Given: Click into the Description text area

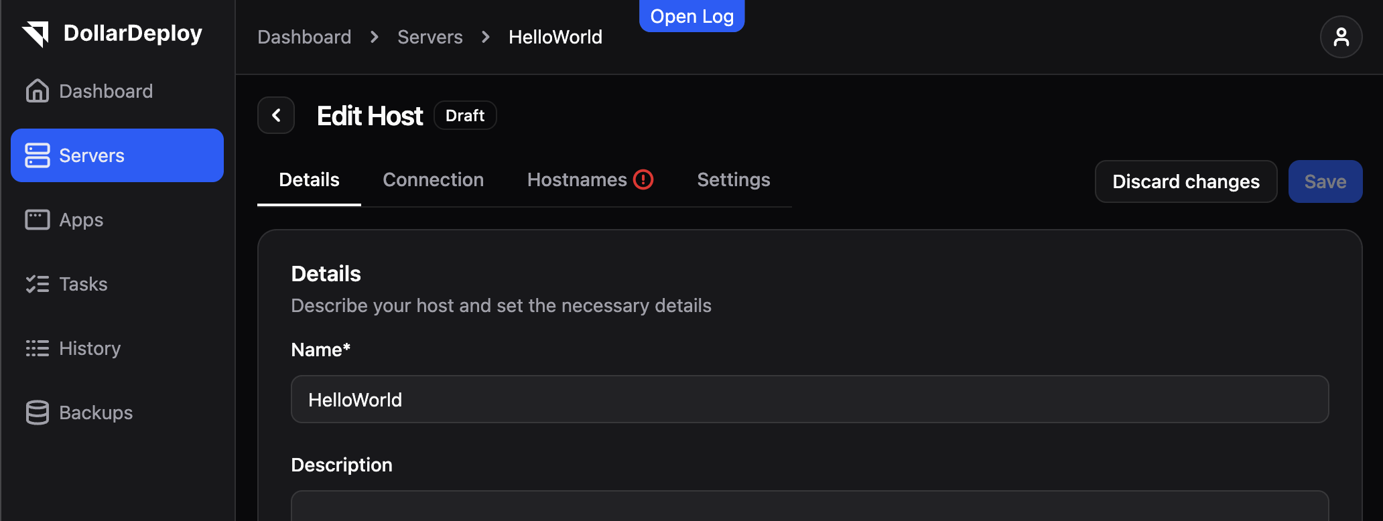Looking at the screenshot, I should coord(809,506).
